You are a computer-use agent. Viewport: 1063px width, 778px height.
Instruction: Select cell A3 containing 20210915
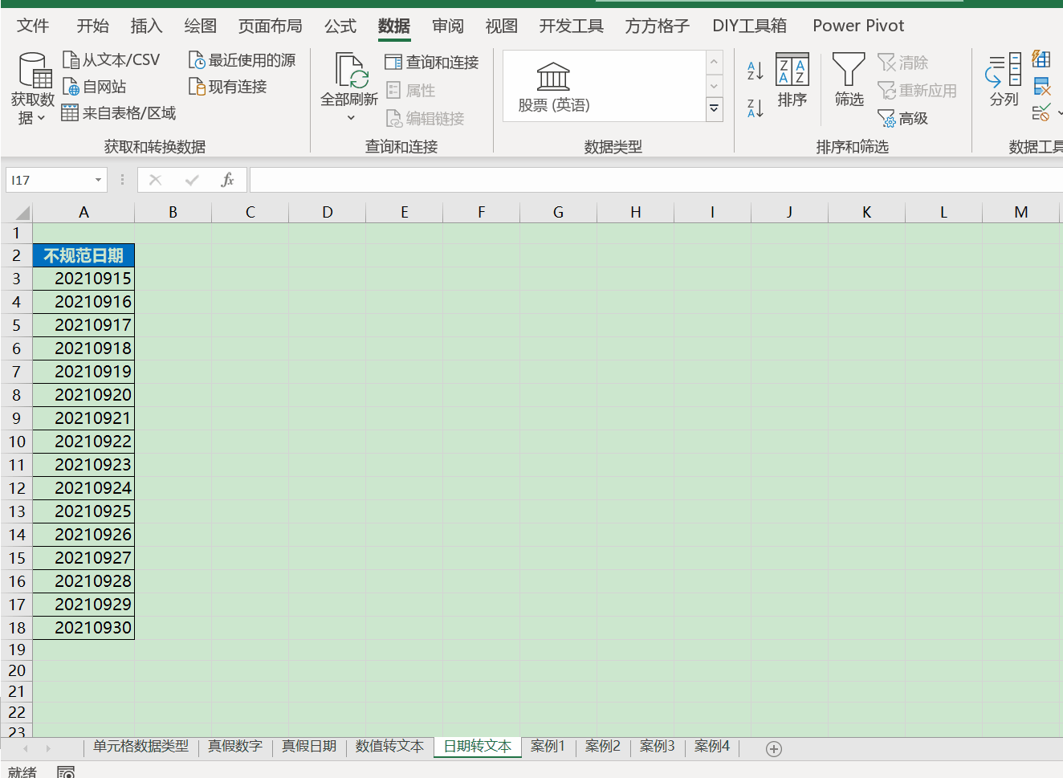click(83, 278)
